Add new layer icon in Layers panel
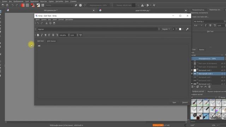This screenshot has height=127, width=226. (192, 86)
